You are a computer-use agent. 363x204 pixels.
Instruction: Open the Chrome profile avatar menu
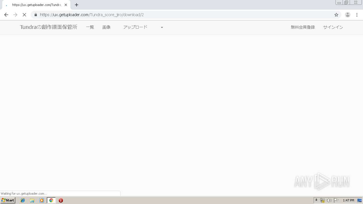pyautogui.click(x=347, y=15)
